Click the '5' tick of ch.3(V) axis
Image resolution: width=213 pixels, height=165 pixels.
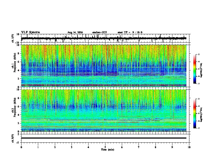(x=19, y=134)
